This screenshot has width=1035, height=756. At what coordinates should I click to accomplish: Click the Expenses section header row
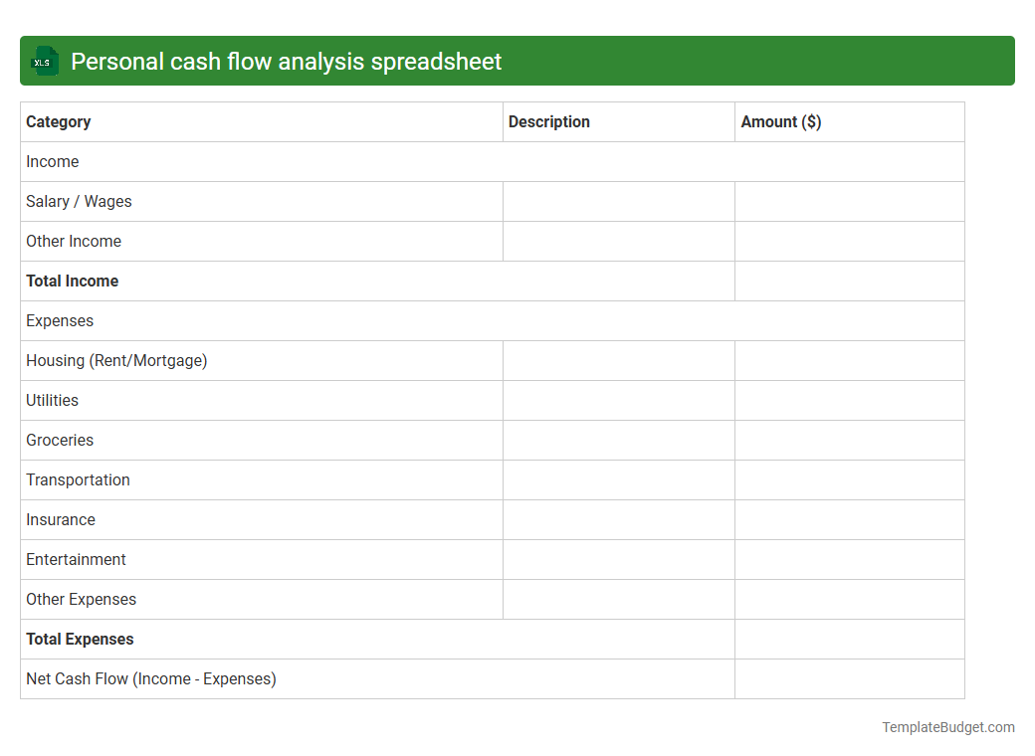(x=60, y=320)
